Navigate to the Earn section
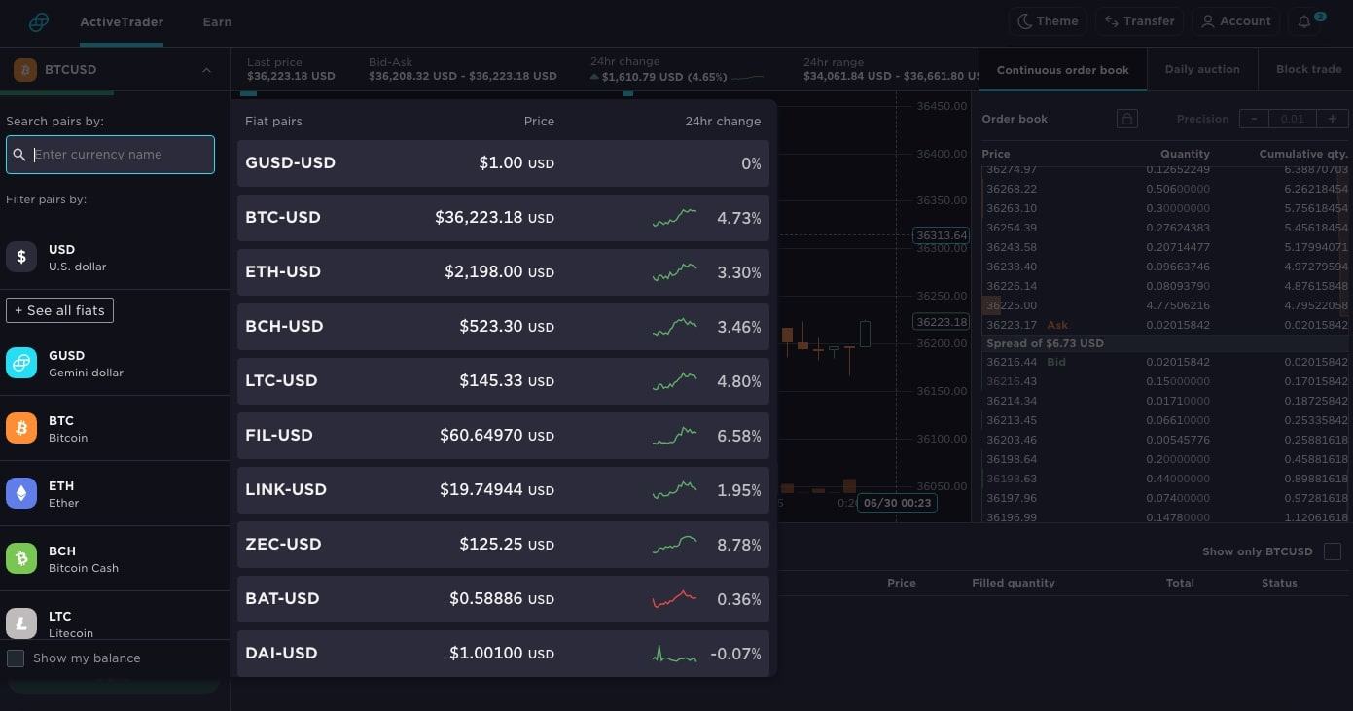1353x711 pixels. 216,21
